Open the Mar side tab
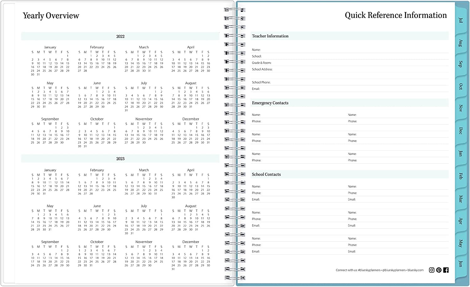Screen dimensions: 470x287 460,199
